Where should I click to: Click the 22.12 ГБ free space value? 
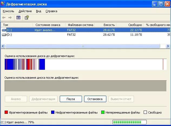pyautogui.click(x=136, y=30)
